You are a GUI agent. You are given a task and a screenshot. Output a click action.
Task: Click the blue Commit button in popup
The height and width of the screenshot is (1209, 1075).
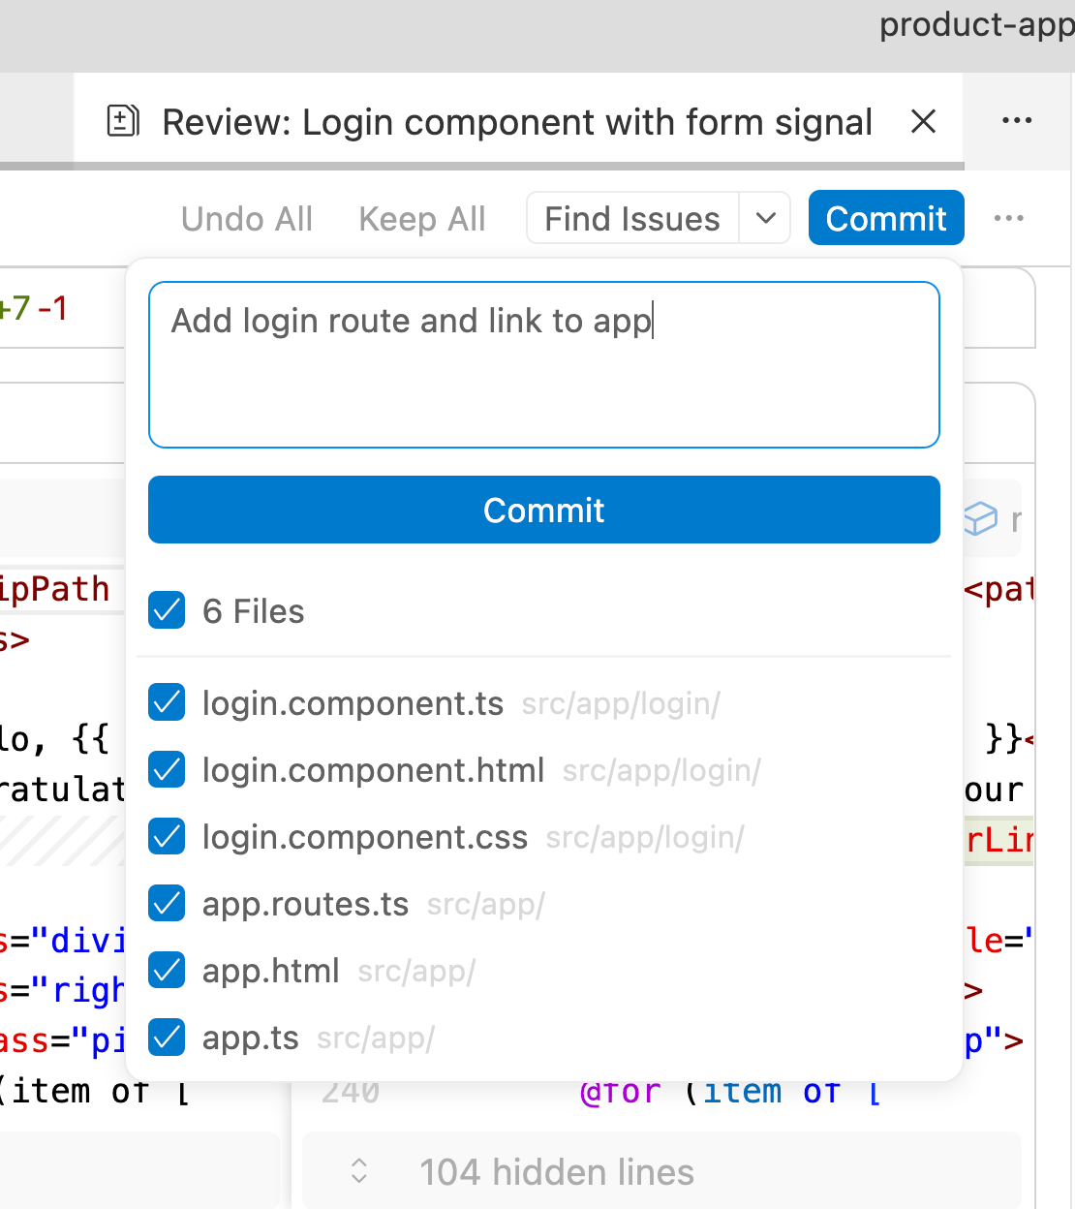543,510
